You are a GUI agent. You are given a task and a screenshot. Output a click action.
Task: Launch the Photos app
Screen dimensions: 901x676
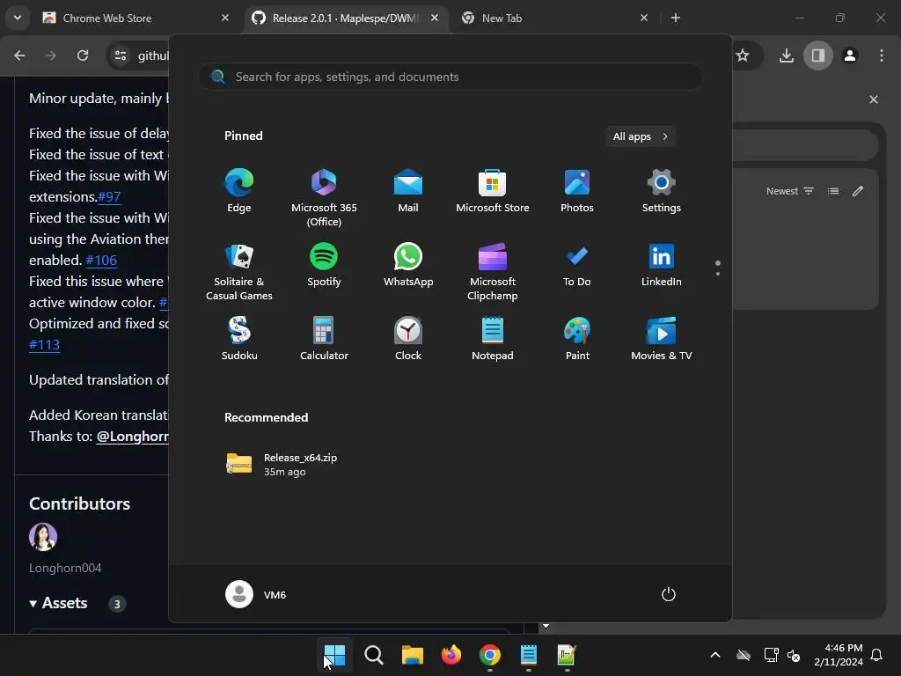(577, 191)
